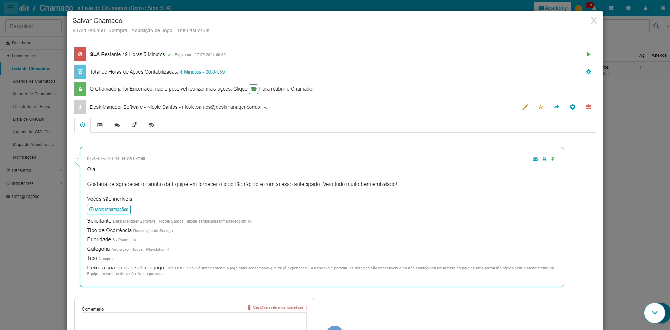Image resolution: width=670 pixels, height=330 pixels.
Task: Click the green play icon on SLA row
Action: click(x=588, y=54)
